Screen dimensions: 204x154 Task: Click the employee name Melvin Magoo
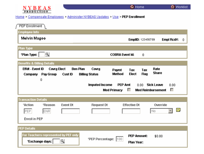(x=33, y=38)
